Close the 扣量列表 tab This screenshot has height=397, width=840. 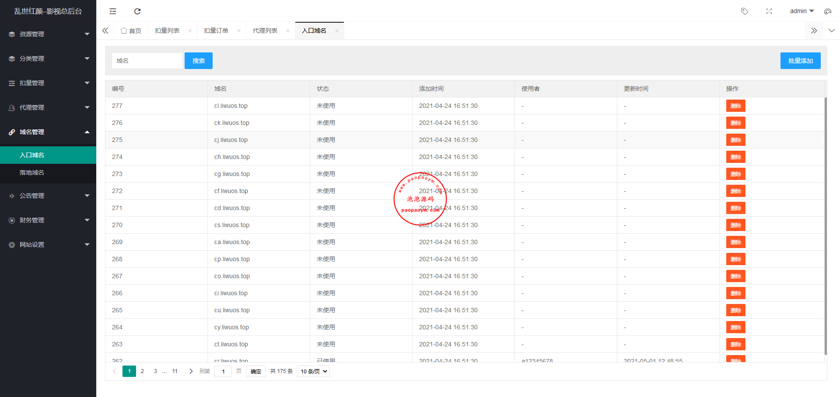190,31
